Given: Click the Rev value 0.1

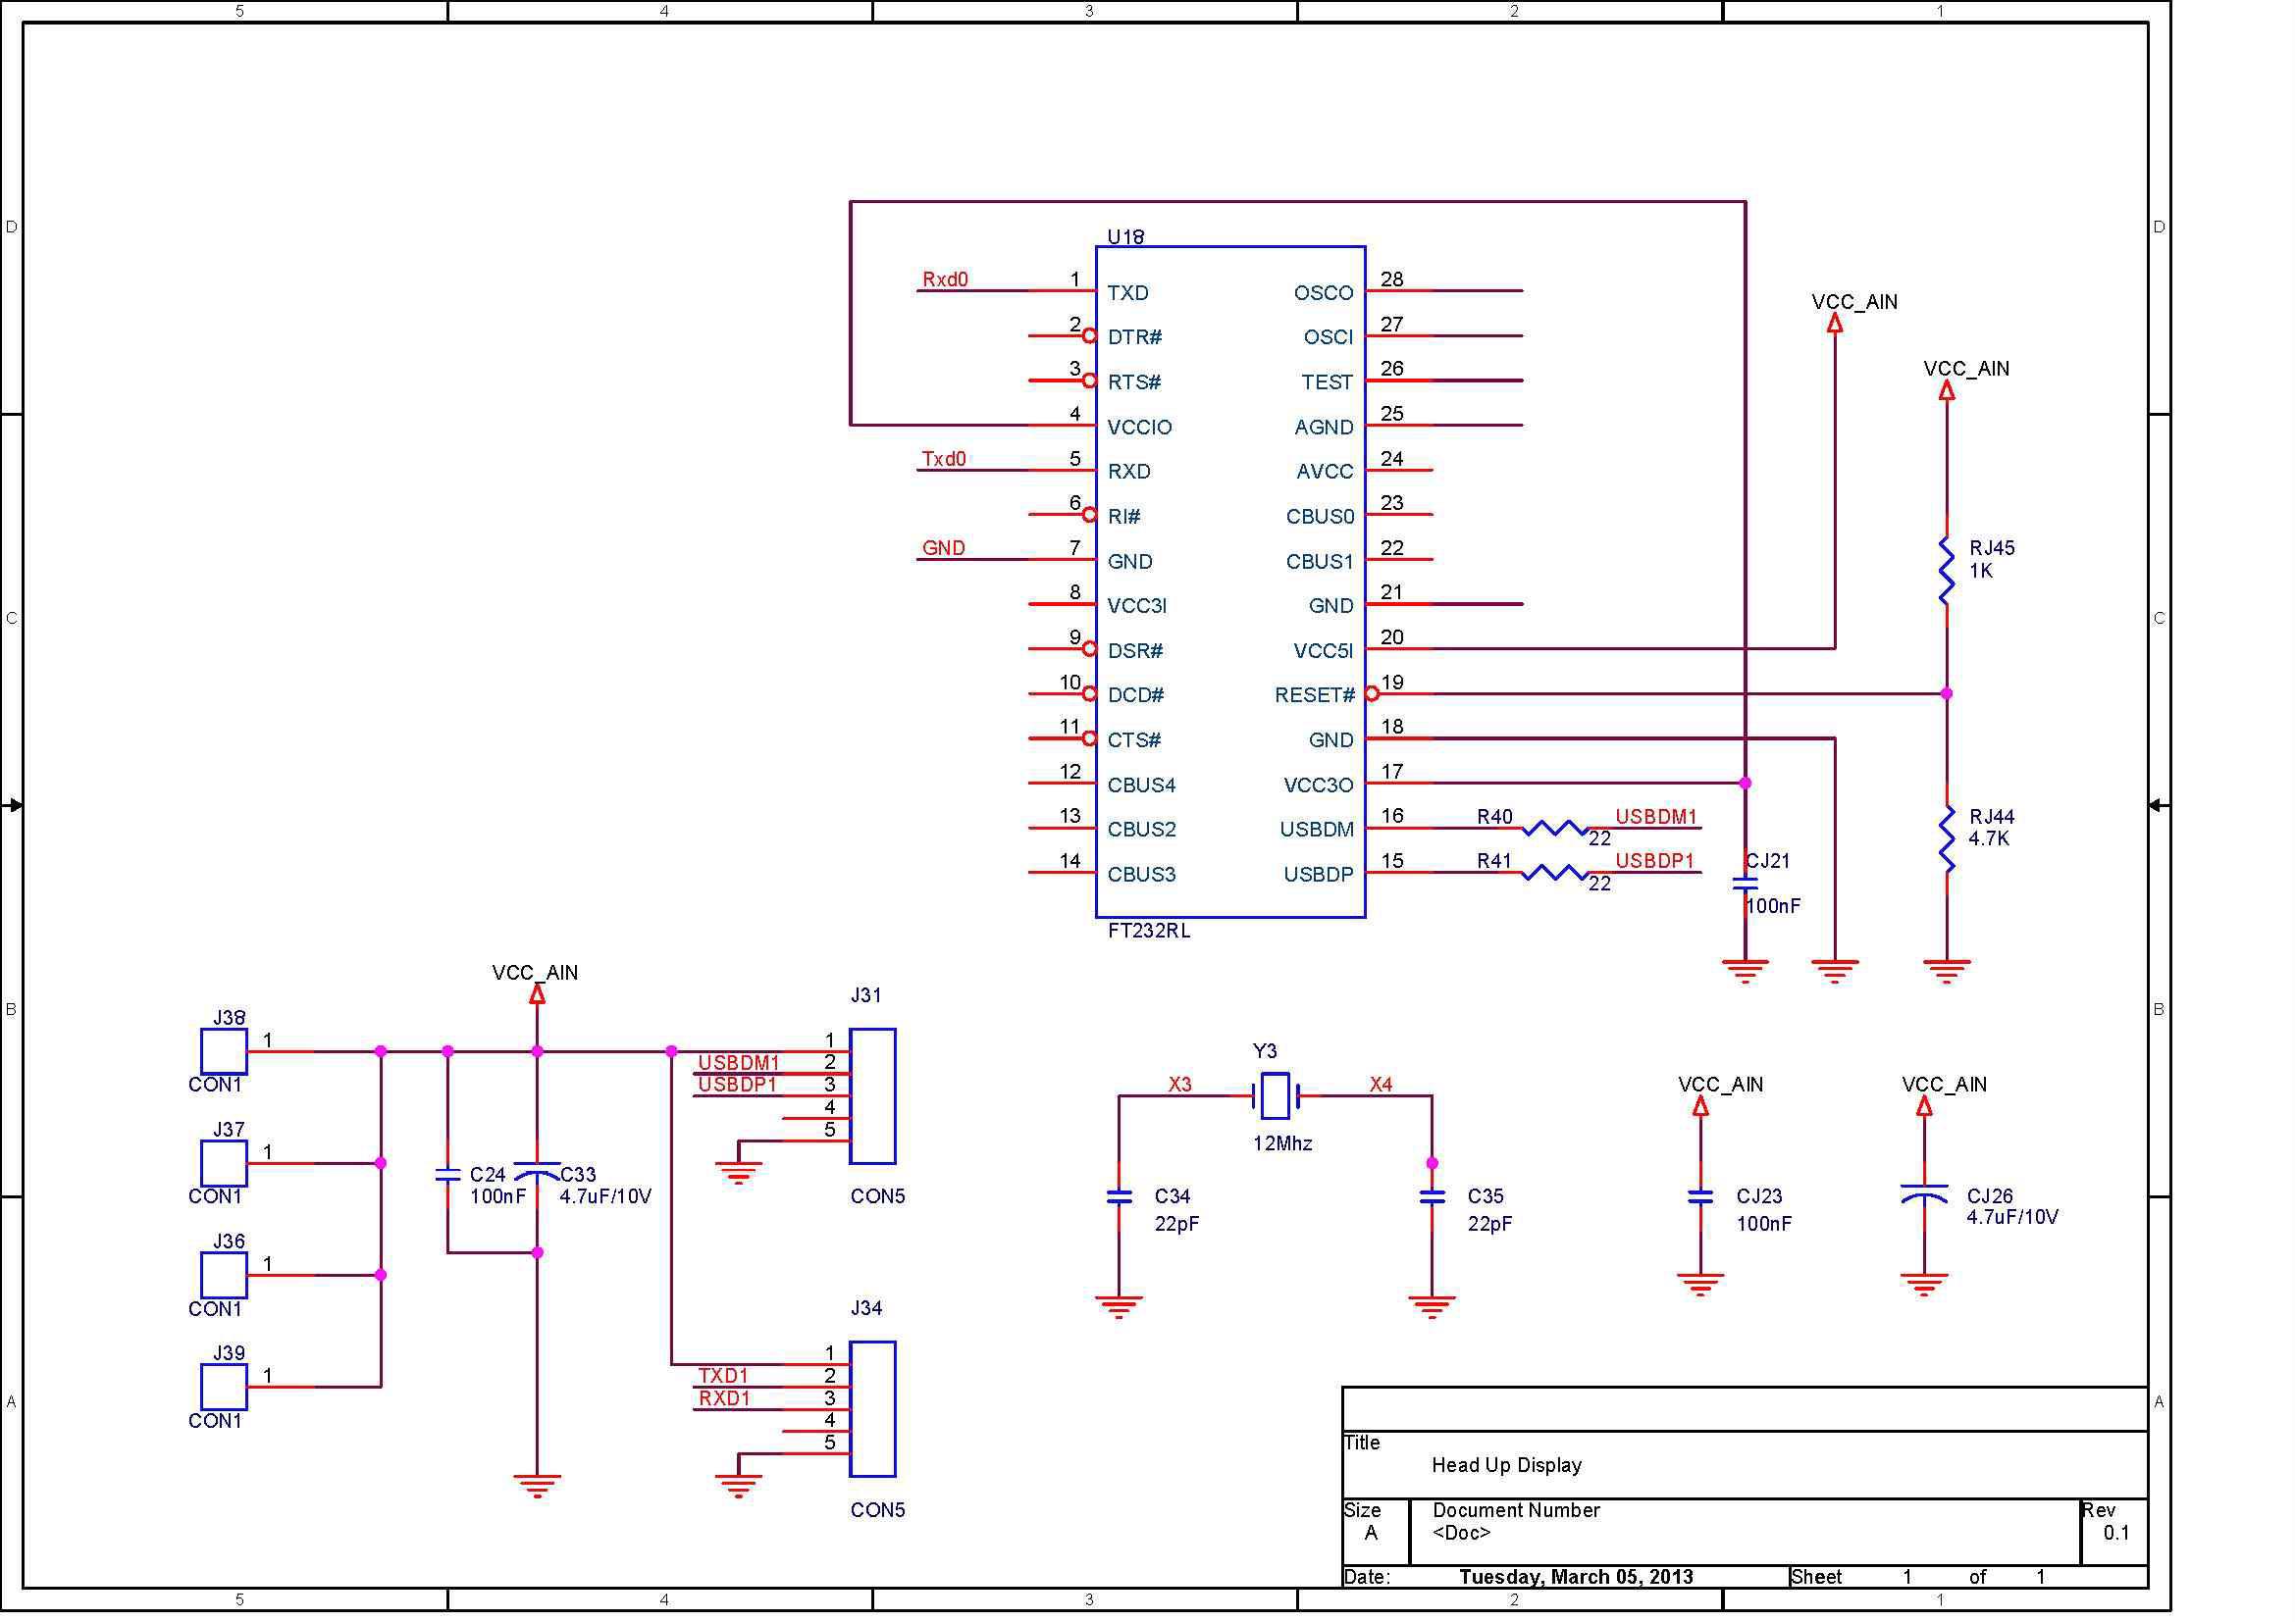Looking at the screenshot, I should coord(2116,1532).
